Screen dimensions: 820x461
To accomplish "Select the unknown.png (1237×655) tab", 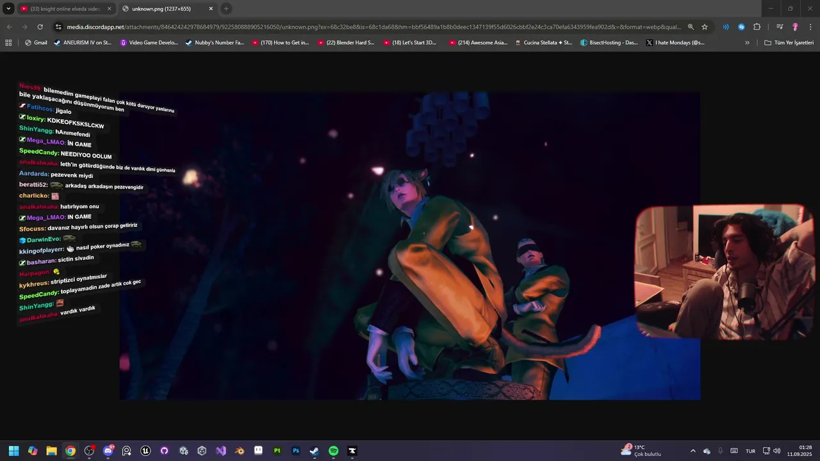I will click(x=167, y=8).
